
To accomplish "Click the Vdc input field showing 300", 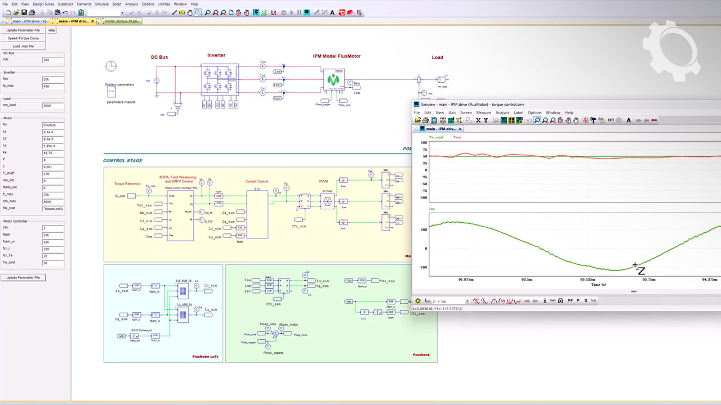I will [x=53, y=60].
